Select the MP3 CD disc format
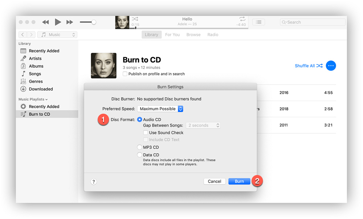 pyautogui.click(x=140, y=147)
